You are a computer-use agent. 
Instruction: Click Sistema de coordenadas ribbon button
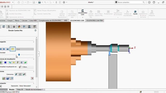coord(128,13)
